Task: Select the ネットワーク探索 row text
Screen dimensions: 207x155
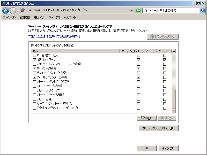Action: coord(46,68)
